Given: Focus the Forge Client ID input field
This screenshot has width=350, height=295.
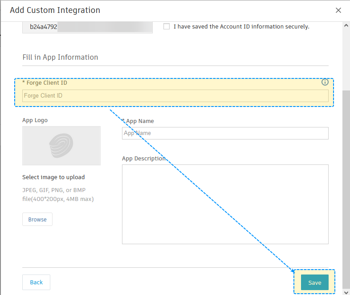Looking at the screenshot, I should (175, 96).
